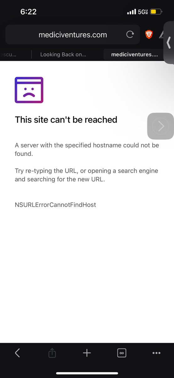
Task: Switch to the partially visible 'escu...' tab
Action: click(8, 54)
